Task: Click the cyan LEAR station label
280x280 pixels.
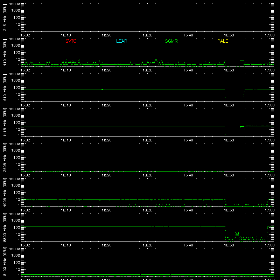Action: coord(121,41)
